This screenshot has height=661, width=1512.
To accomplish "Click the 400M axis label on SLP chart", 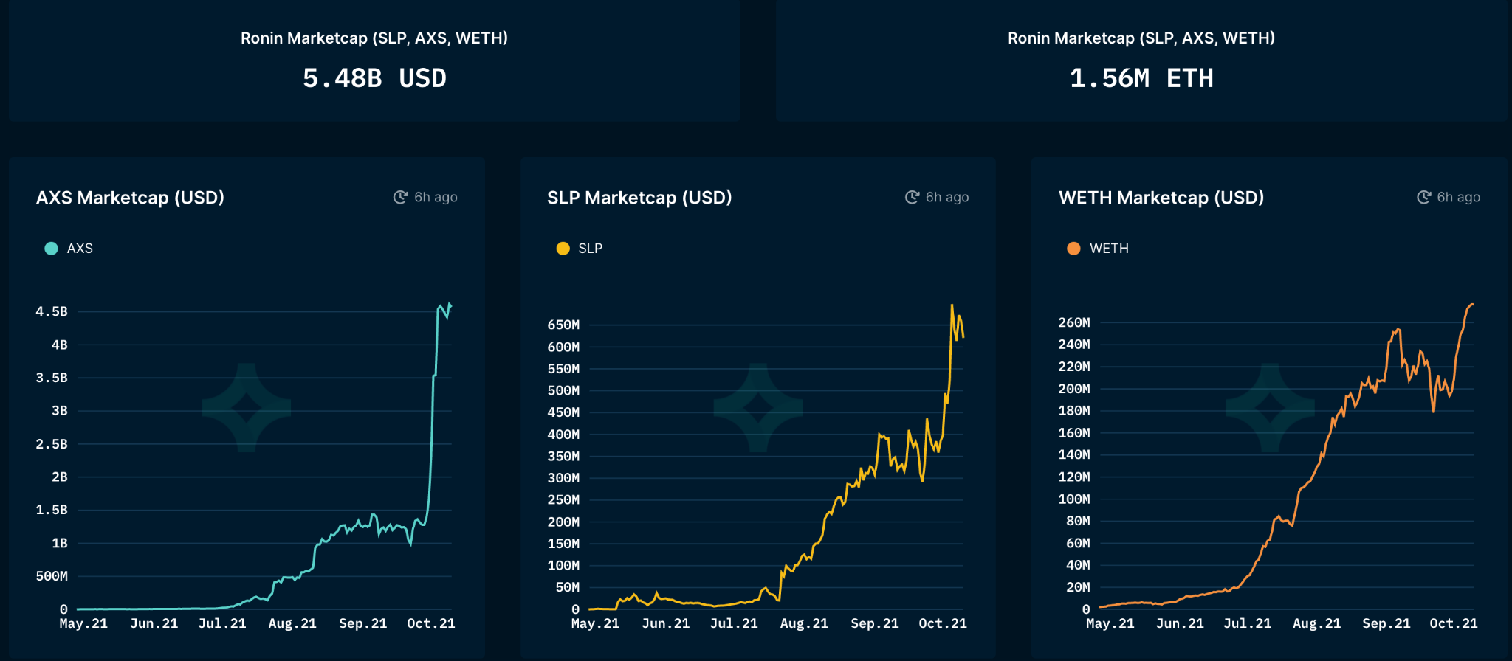I will click(x=563, y=435).
